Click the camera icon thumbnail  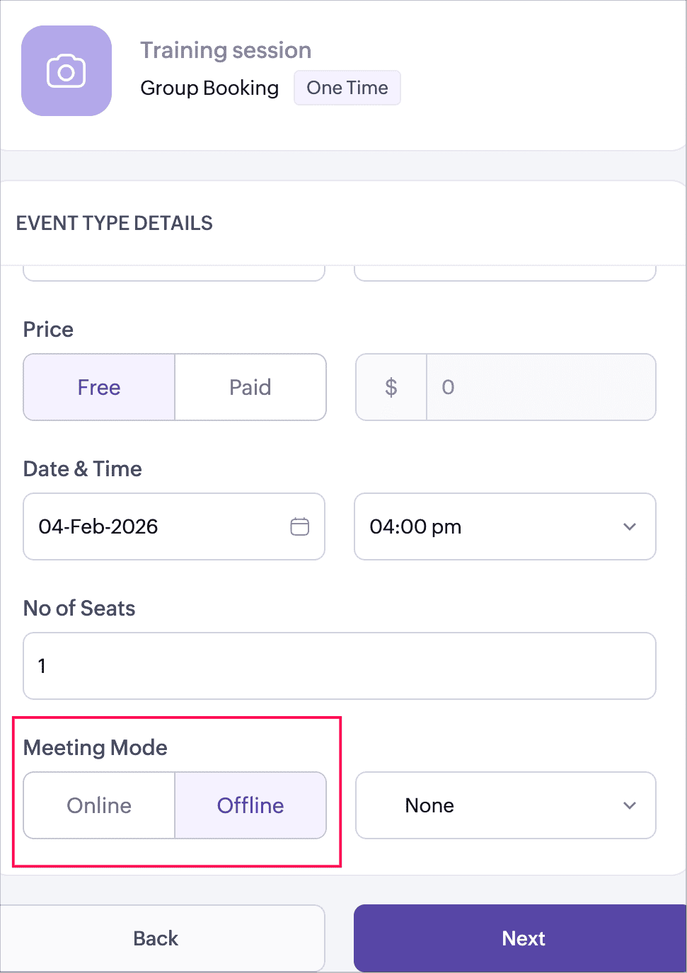[x=67, y=71]
